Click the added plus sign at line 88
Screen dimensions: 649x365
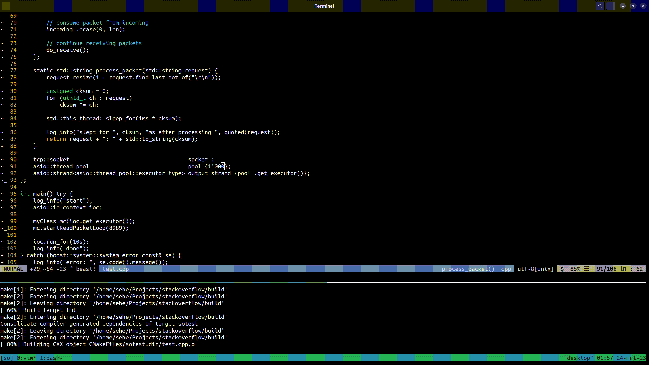tap(2, 146)
